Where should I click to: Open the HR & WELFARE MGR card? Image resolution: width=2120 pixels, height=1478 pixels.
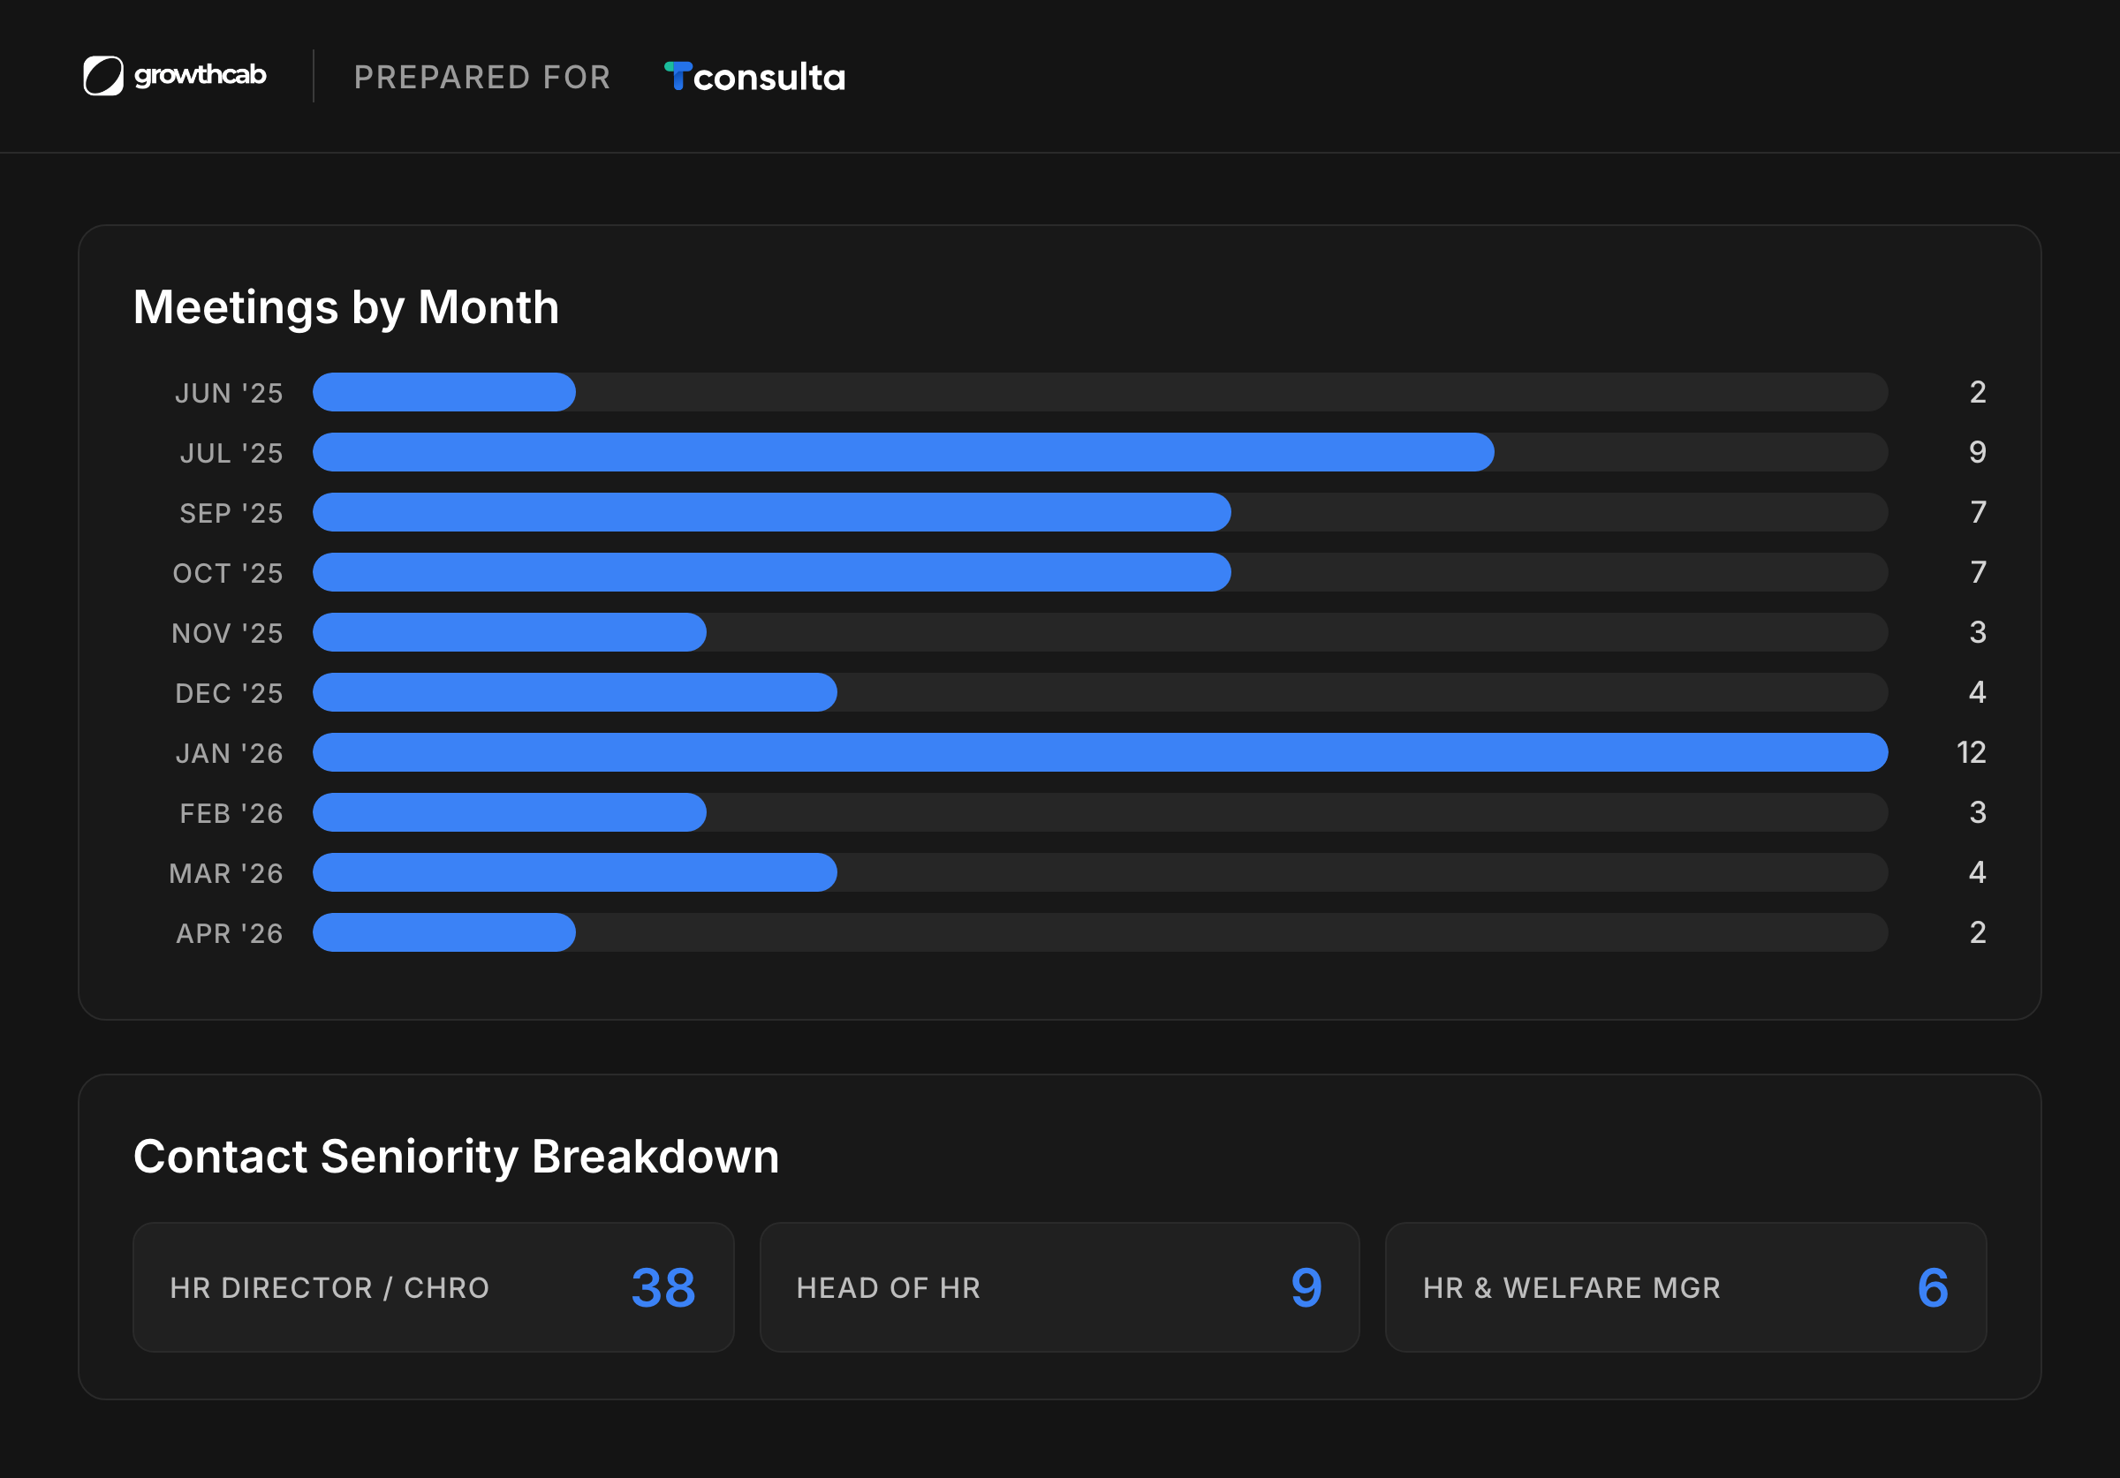click(1686, 1288)
